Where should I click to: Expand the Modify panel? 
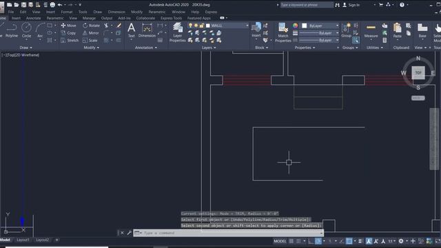[92, 48]
